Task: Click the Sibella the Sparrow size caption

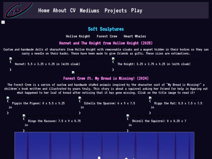Action: [108, 105]
